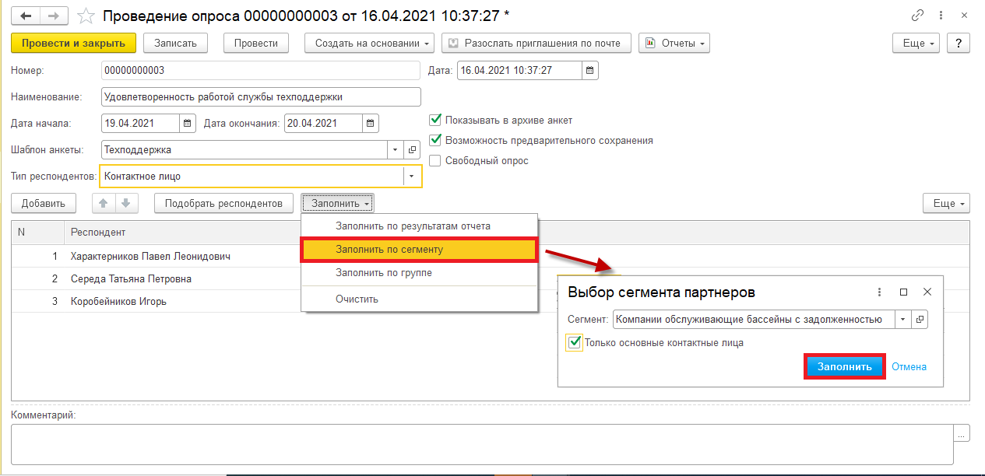Click into the Комментарий text area

point(482,443)
